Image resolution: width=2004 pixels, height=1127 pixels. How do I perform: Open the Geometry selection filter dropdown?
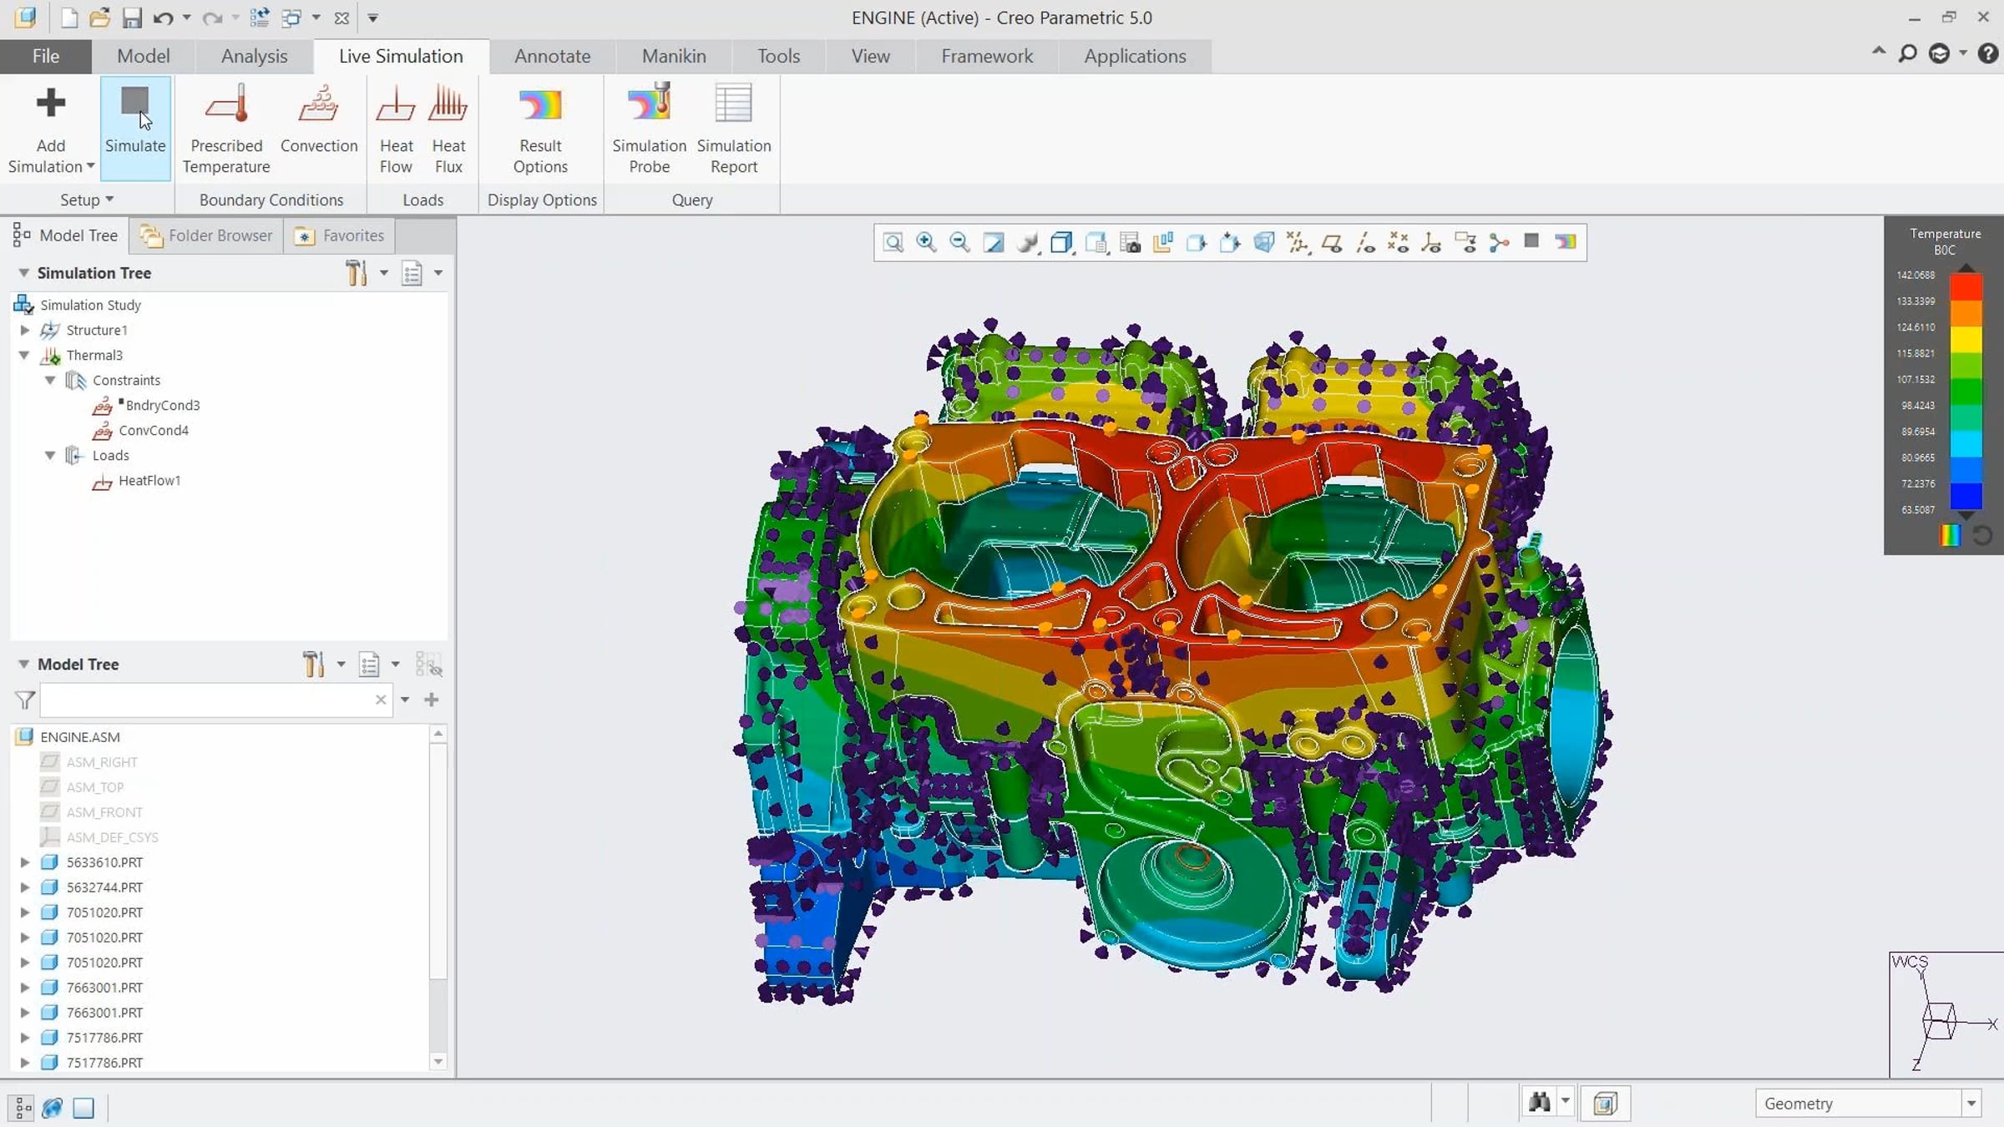[x=1971, y=1104]
